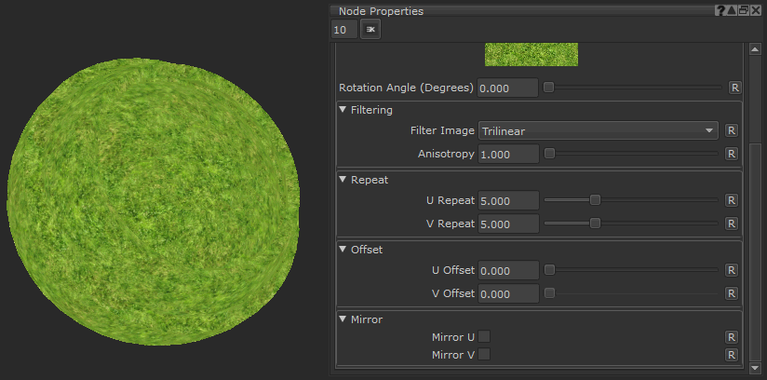Reset V Offset via its R button
Image resolution: width=767 pixels, height=380 pixels.
pyautogui.click(x=731, y=293)
